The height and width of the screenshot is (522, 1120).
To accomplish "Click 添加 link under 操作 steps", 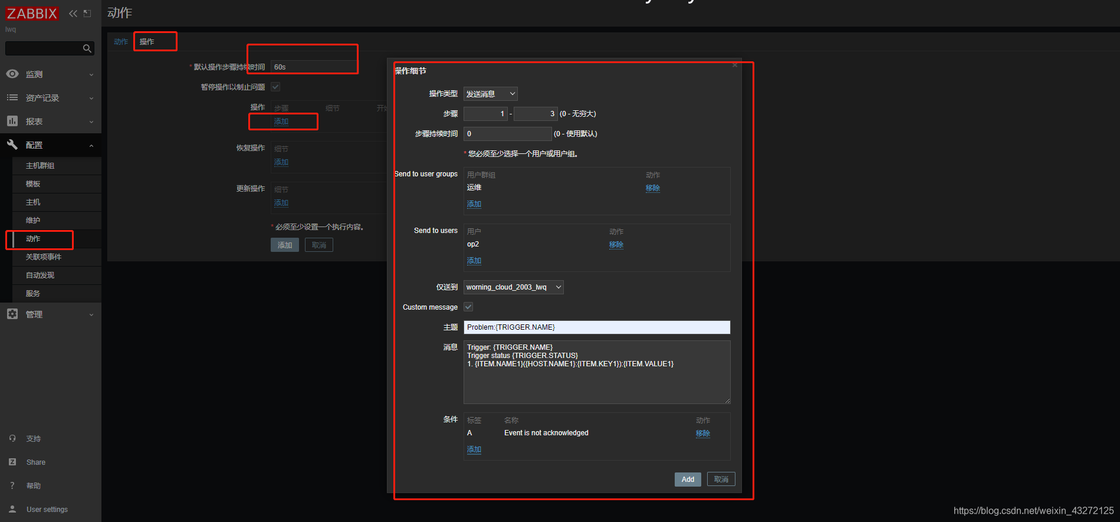I will (281, 122).
